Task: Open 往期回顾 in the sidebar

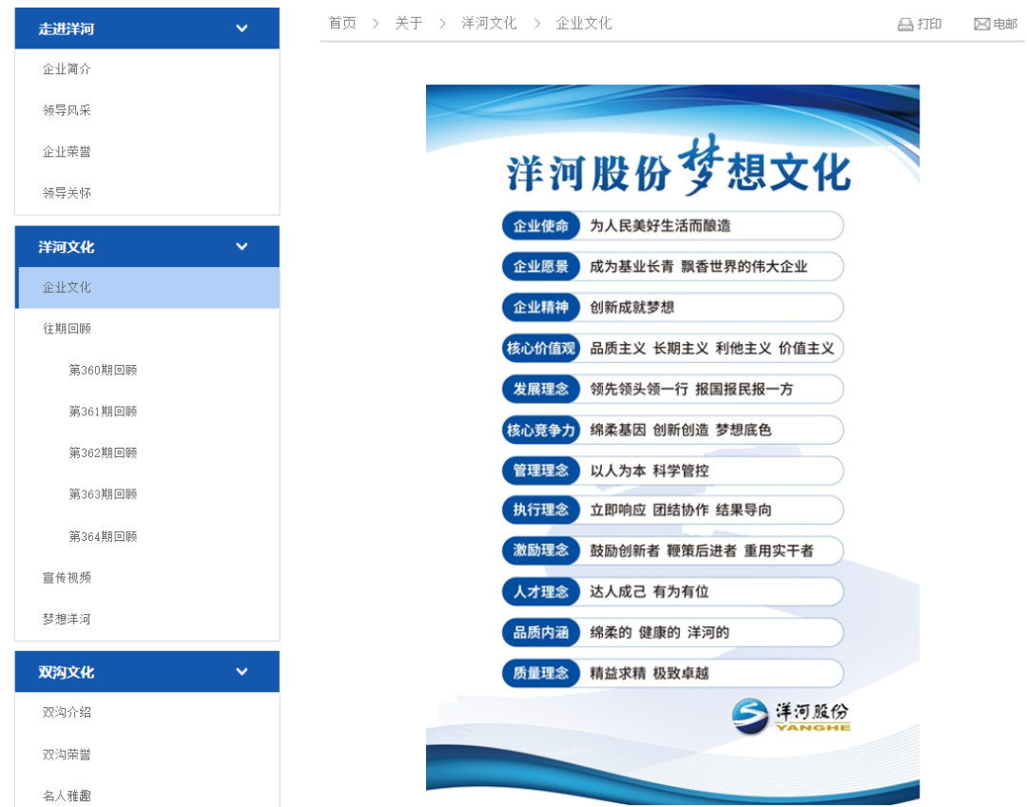Action: click(x=67, y=329)
